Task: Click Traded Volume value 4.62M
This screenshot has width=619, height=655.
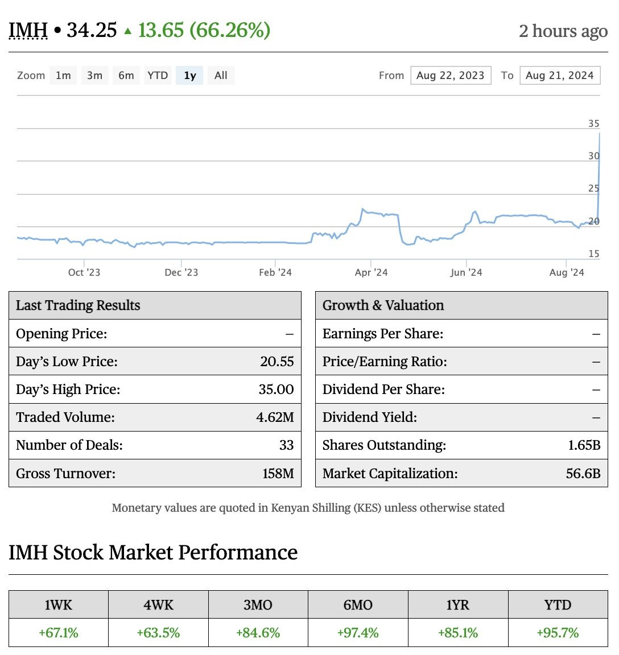Action: (275, 417)
